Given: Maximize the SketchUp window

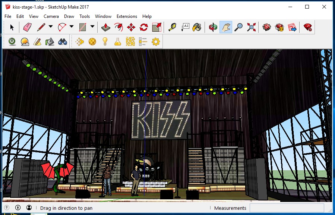Looking at the screenshot, I should pyautogui.click(x=307, y=7).
